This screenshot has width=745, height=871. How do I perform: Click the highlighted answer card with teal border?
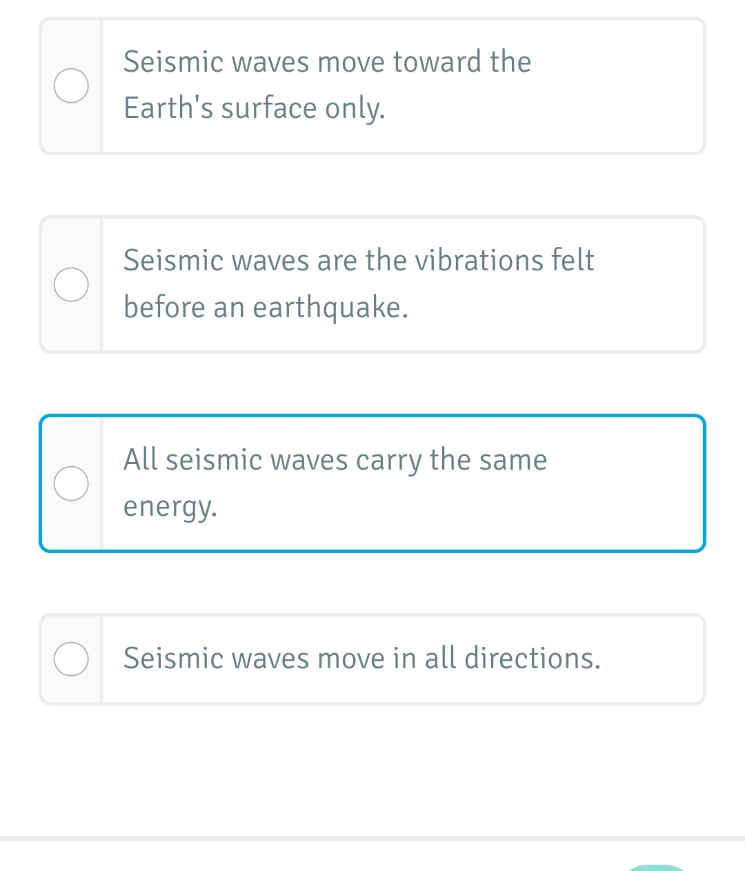372,483
